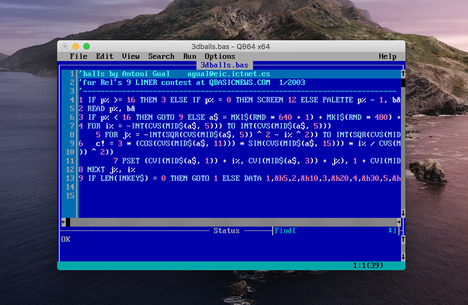This screenshot has height=305, width=468.
Task: Click the cursor position indicator 1:1(39)
Action: [x=368, y=265]
